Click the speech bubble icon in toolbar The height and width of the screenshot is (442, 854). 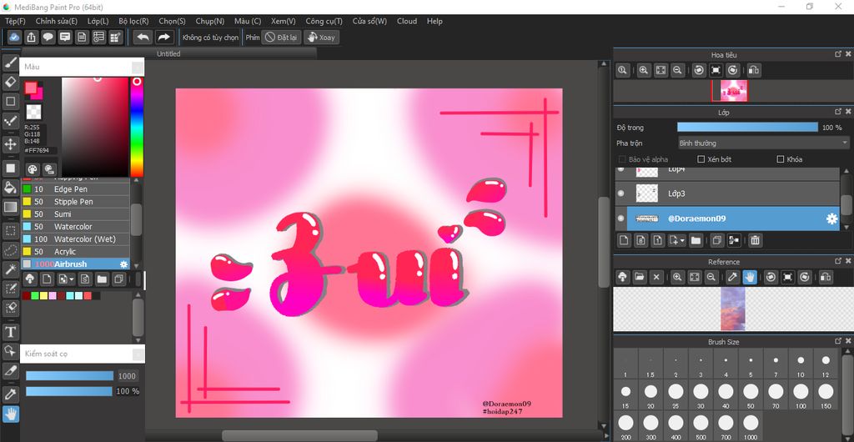click(x=48, y=37)
